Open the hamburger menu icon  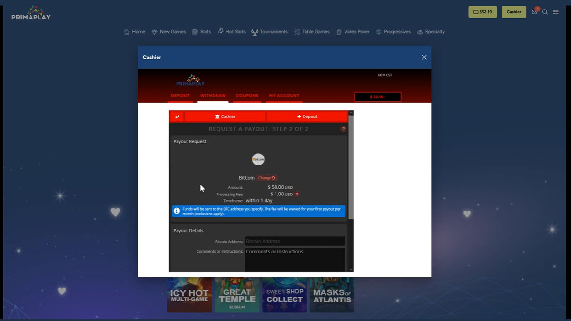coord(555,12)
